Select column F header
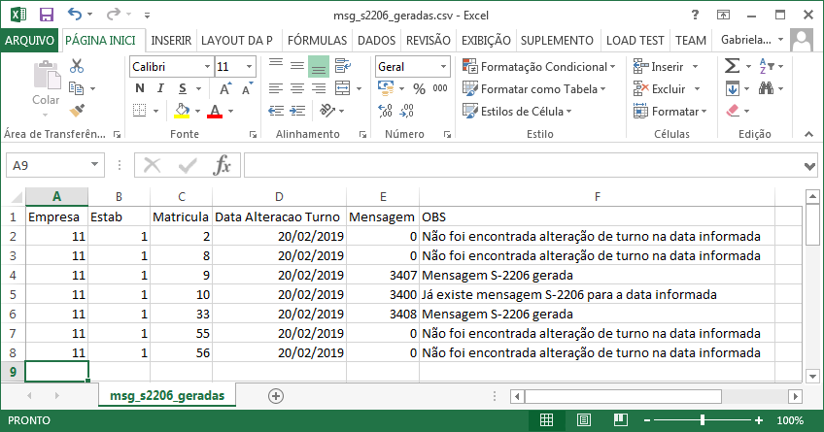 coord(597,197)
